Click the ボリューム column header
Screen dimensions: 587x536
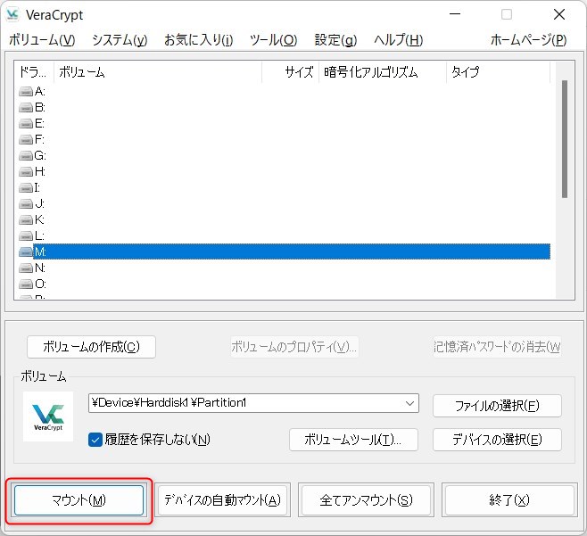coord(158,71)
